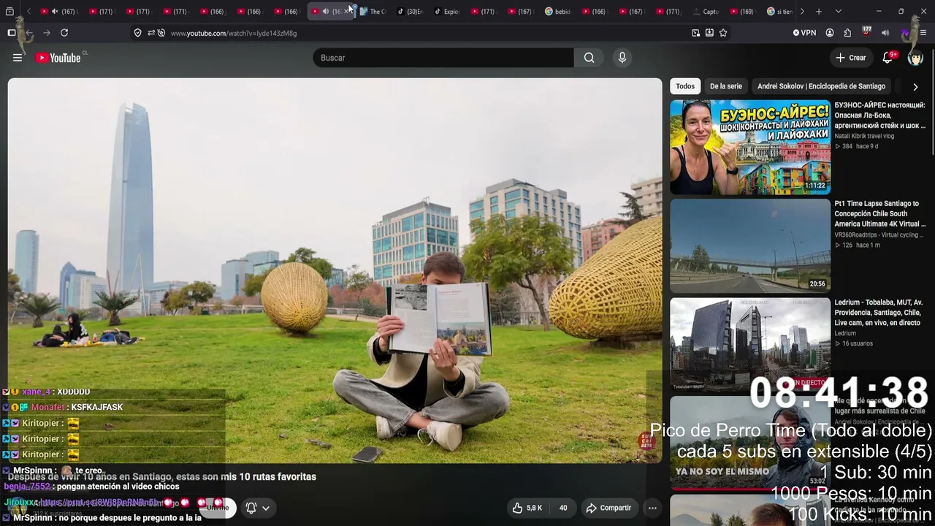
Task: Open the ad blocker extension showing 177
Action: 866,32
